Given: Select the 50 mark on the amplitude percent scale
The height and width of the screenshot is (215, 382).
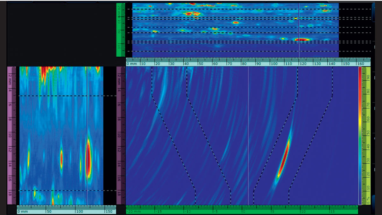Looking at the screenshot, I should click(367, 132).
